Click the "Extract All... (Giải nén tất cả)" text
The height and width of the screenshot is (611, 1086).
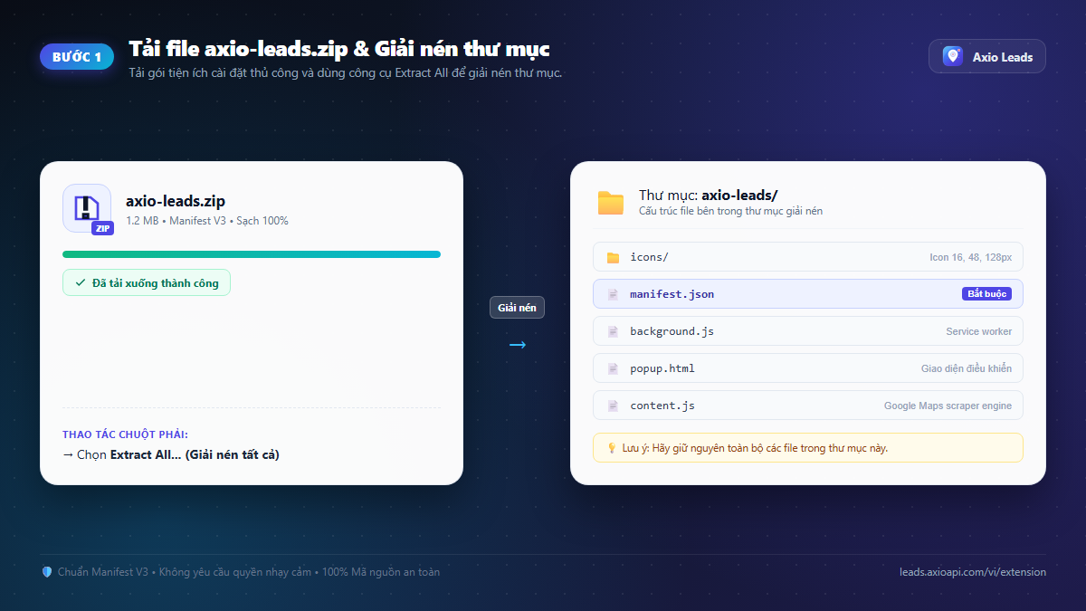point(195,455)
